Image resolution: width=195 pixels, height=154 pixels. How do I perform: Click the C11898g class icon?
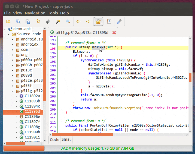pos(22,127)
